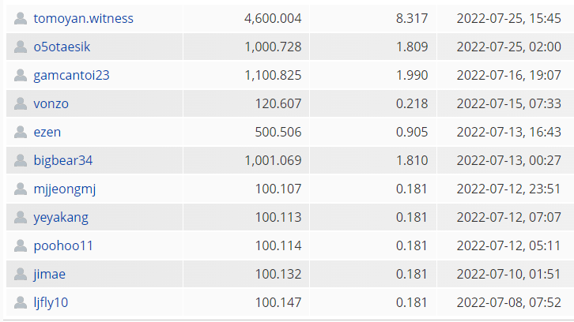The width and height of the screenshot is (574, 322).
Task: Click user icon beside poohoo11
Action: pyautogui.click(x=21, y=245)
